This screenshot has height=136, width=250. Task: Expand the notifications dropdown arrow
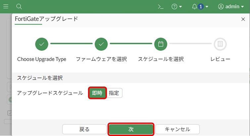[x=207, y=7]
